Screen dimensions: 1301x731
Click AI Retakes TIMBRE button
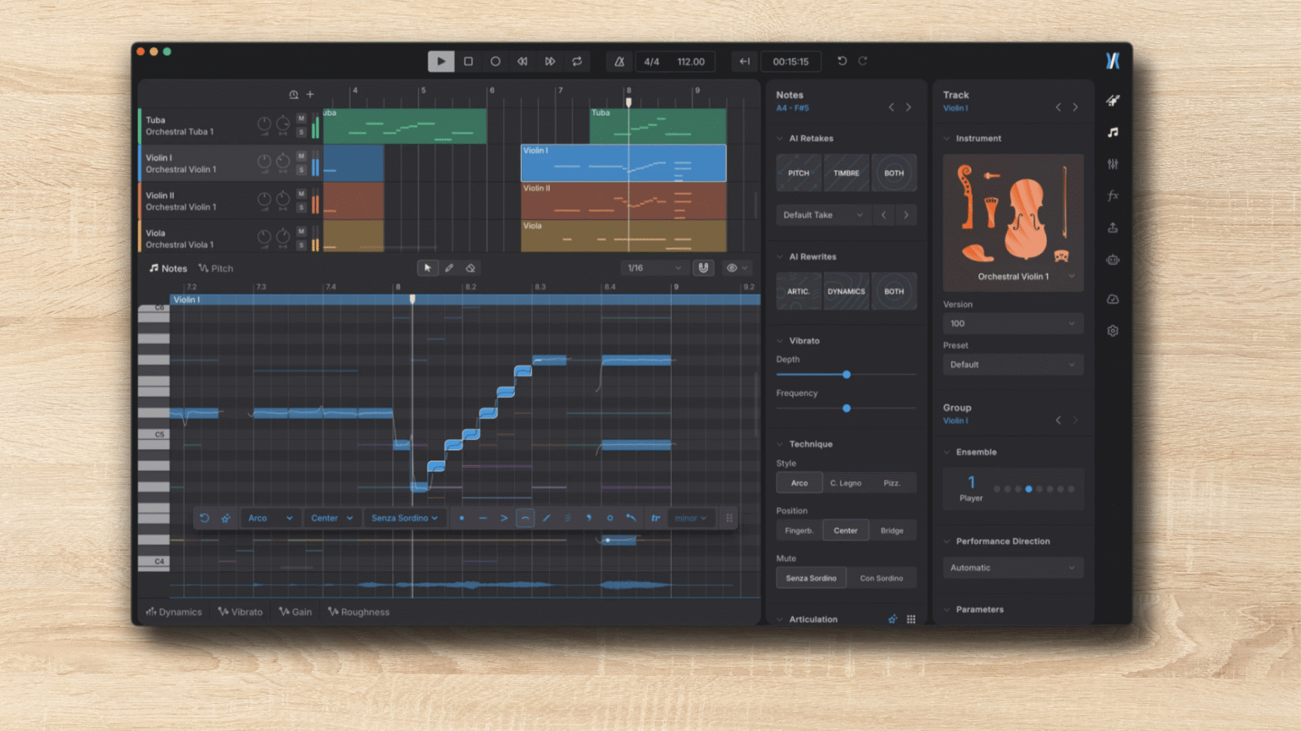click(x=846, y=173)
